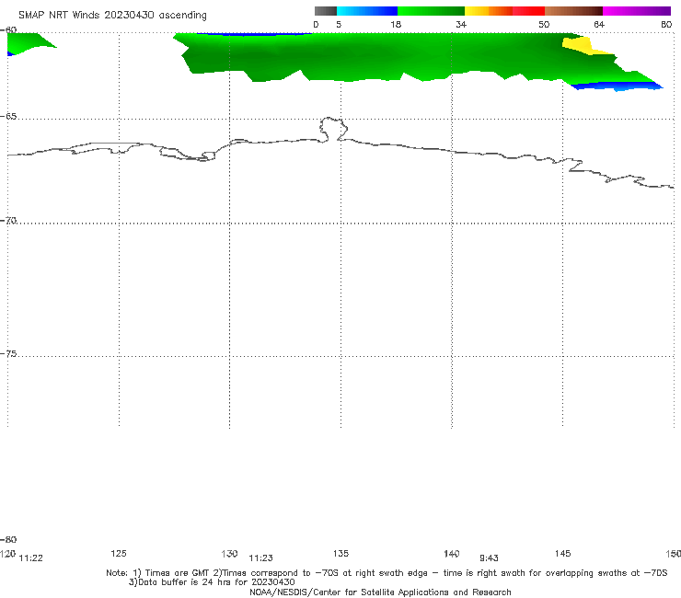Click the latitude label '-70'
This screenshot has height=598, width=681.
point(8,221)
